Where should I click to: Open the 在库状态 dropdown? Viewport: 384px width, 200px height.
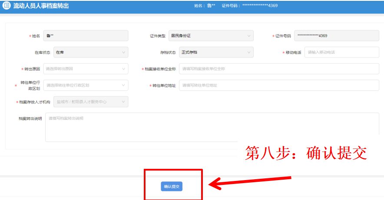click(x=91, y=52)
